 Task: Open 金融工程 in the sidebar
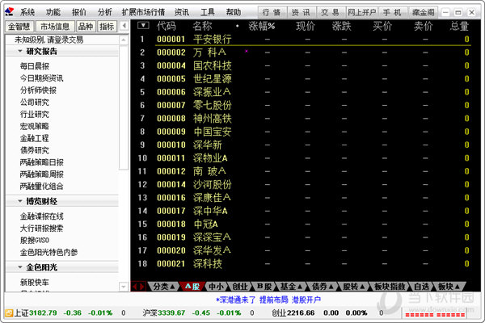click(x=35, y=138)
